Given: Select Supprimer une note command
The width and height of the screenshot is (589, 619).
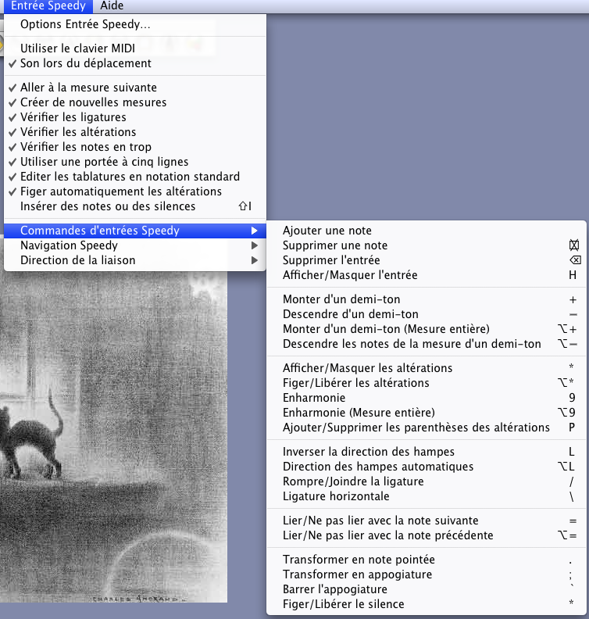Looking at the screenshot, I should (334, 245).
